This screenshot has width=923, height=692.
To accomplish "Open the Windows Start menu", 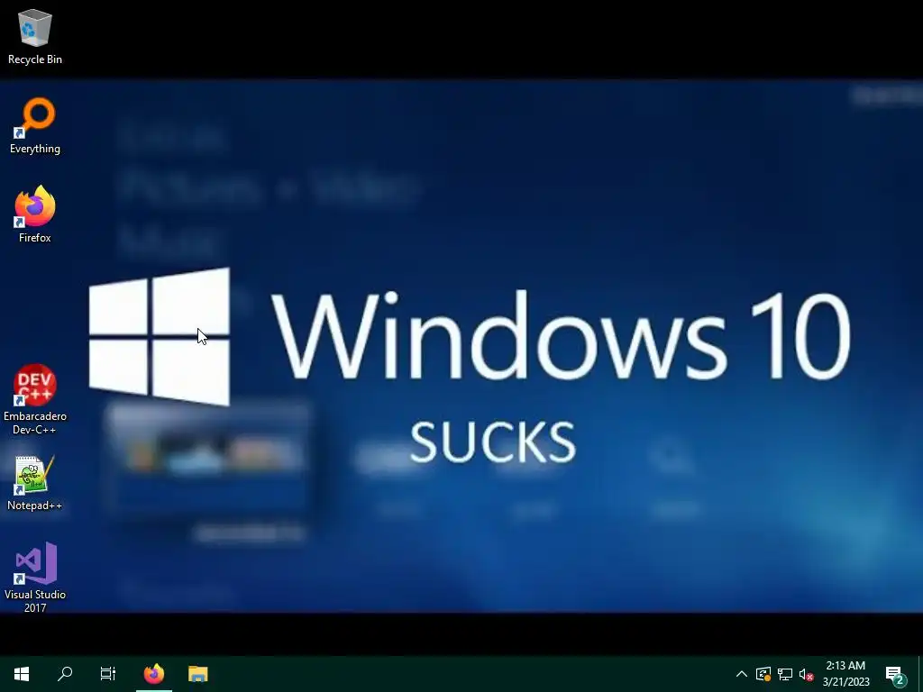I will pyautogui.click(x=22, y=674).
